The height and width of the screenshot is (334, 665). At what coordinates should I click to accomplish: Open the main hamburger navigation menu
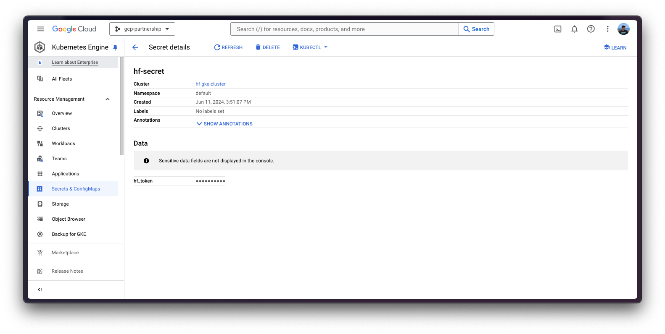point(41,29)
